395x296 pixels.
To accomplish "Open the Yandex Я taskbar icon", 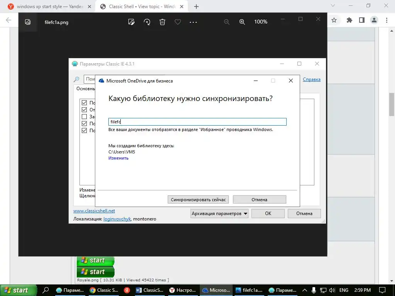I will [x=127, y=290].
